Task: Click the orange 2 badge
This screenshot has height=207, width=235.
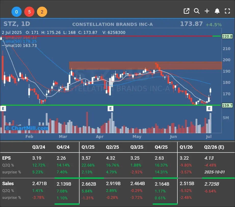Action: click(42, 12)
